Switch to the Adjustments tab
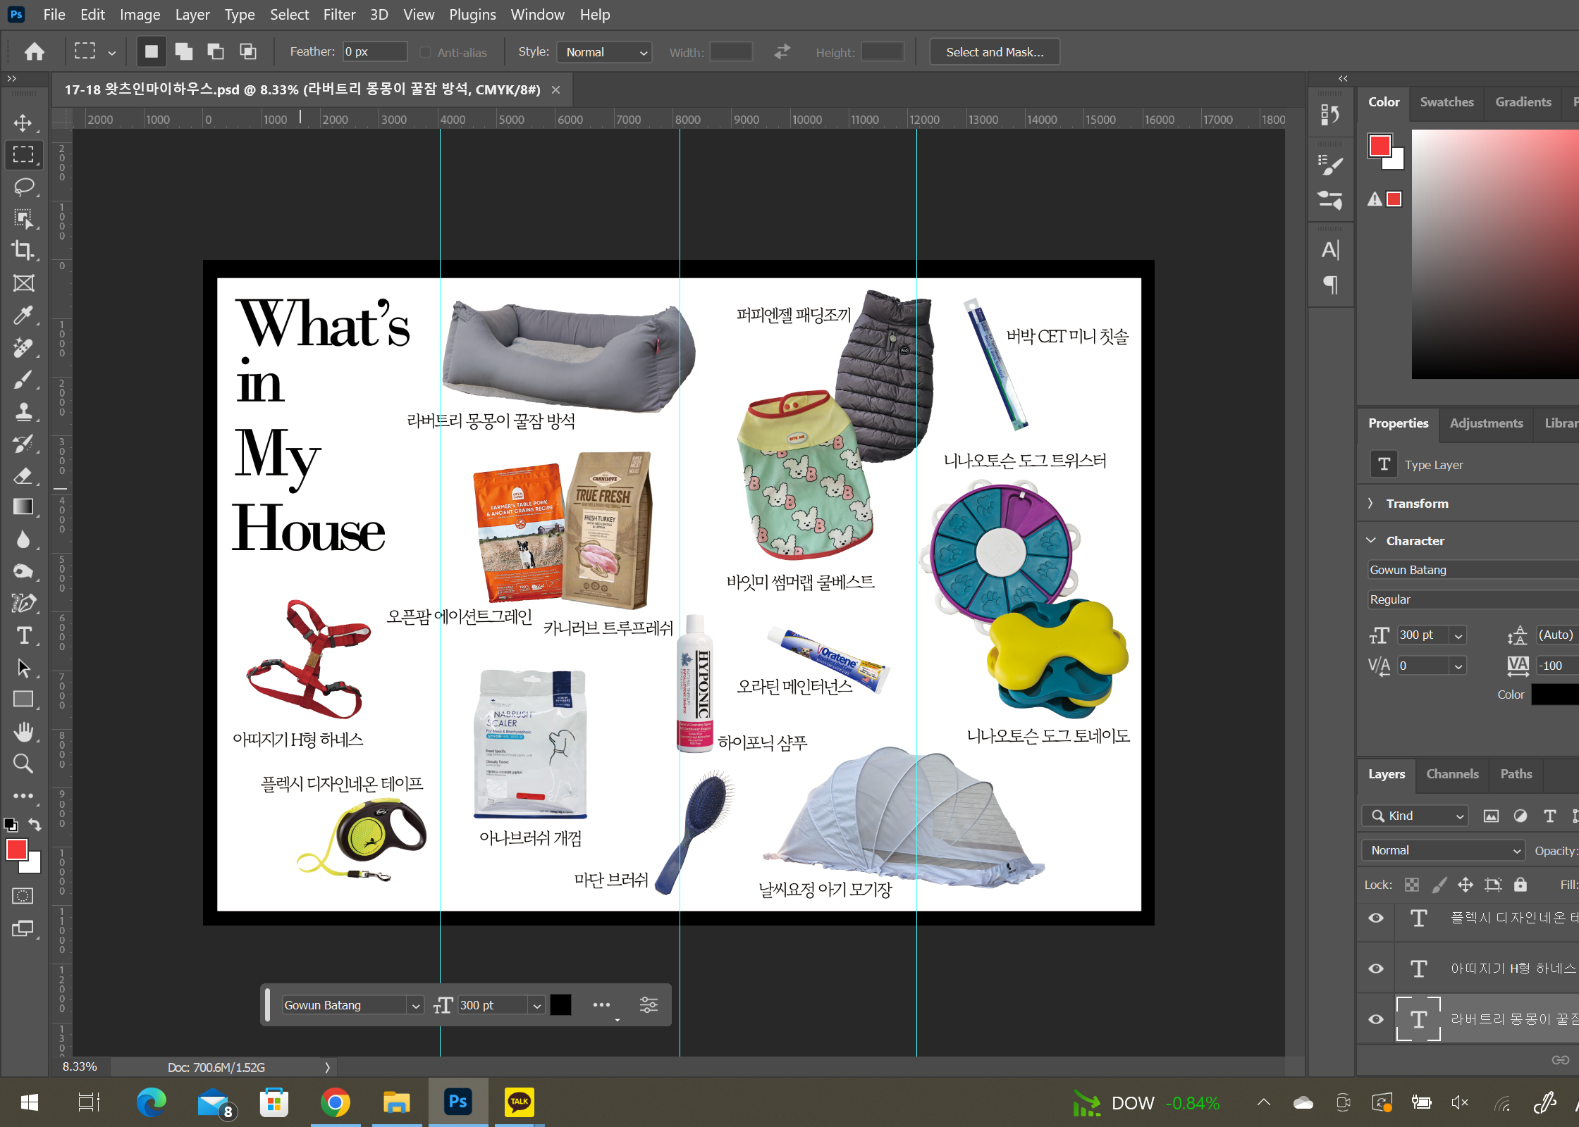This screenshot has height=1127, width=1579. click(x=1486, y=423)
